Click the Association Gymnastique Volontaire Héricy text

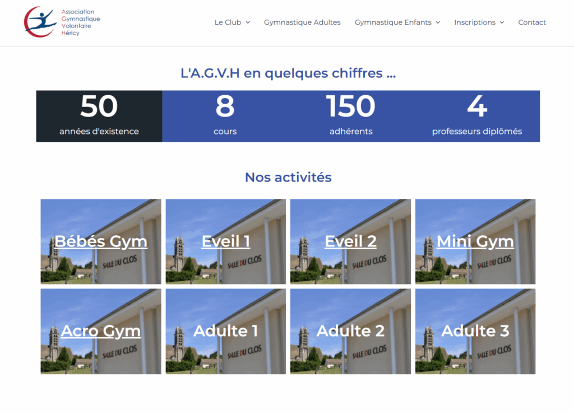coord(80,22)
